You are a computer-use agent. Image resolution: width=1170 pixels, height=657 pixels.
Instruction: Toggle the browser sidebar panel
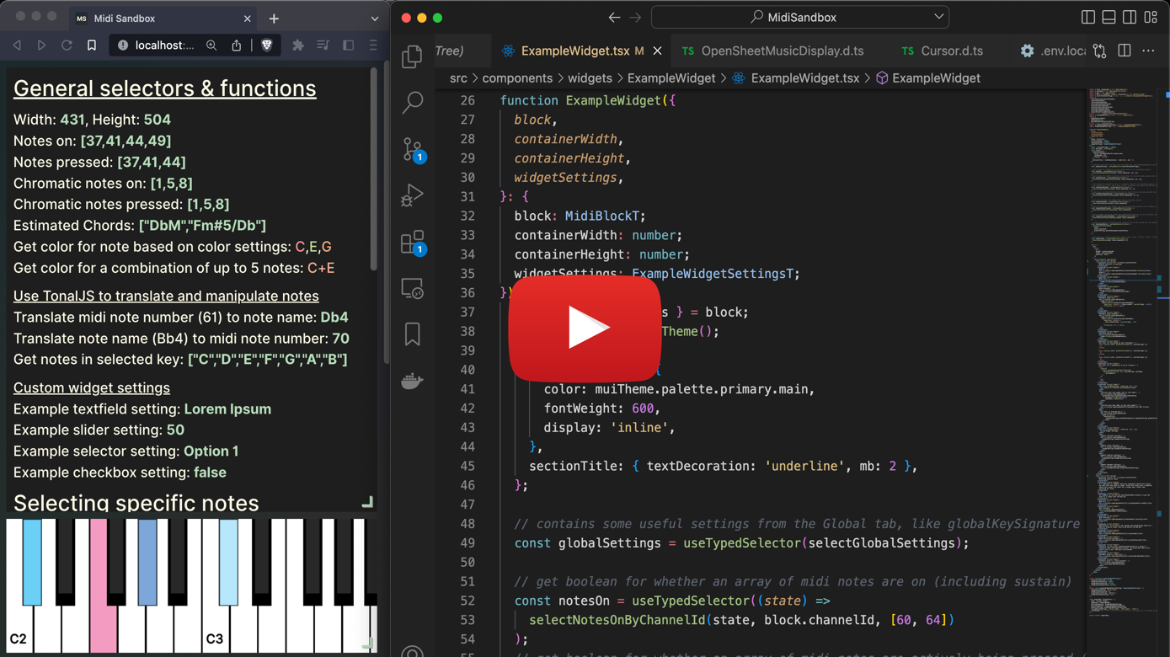click(348, 45)
